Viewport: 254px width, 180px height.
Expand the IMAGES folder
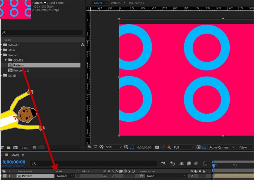point(1,45)
